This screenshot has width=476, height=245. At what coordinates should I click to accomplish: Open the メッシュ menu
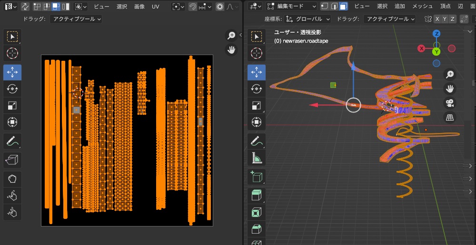click(423, 6)
